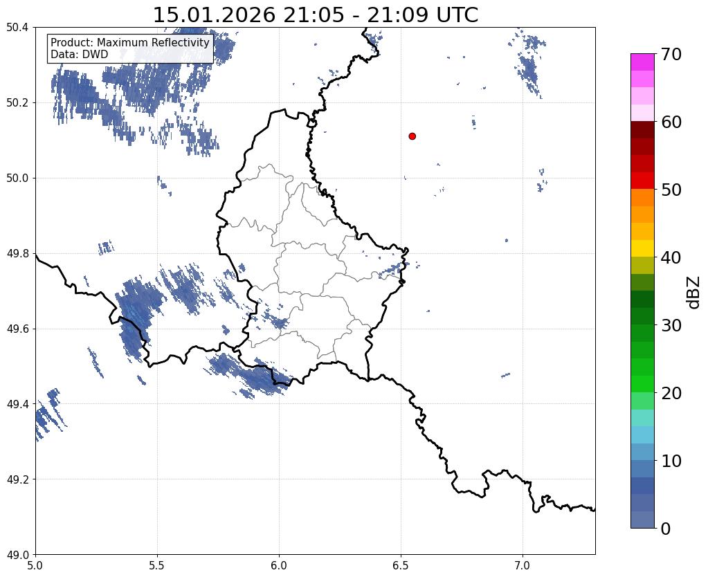Click the latitude tick label 49.2
708x577 pixels.
[x=17, y=479]
